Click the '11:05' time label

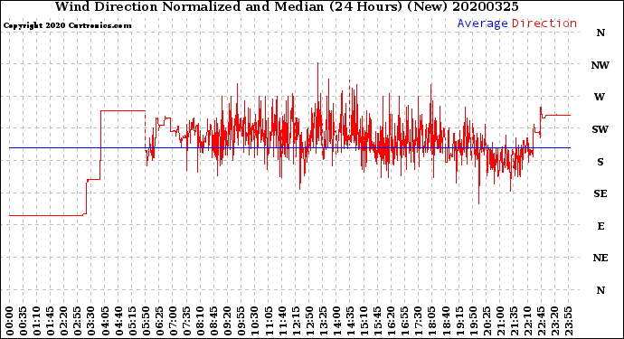(x=269, y=321)
